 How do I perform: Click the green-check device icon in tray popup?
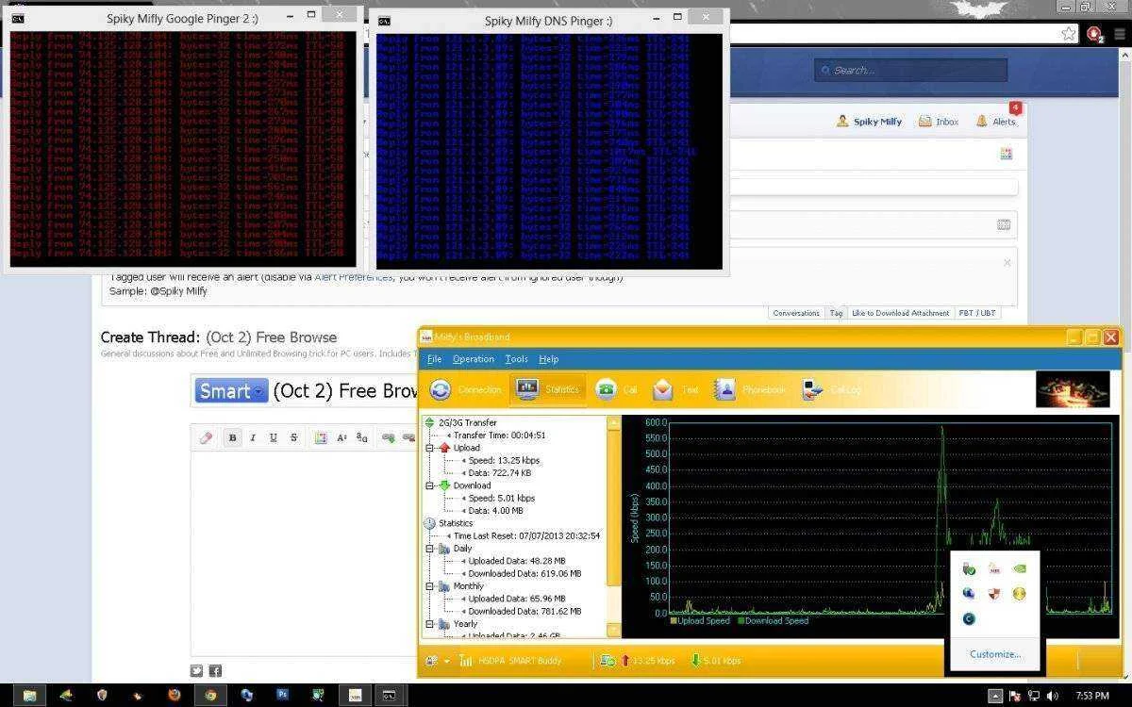968,568
